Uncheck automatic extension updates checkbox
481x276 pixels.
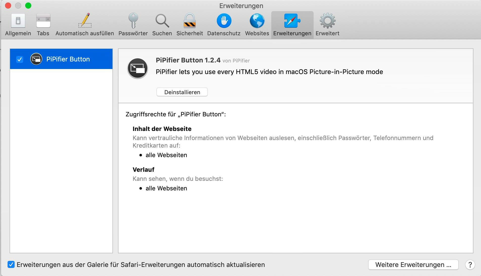click(11, 265)
